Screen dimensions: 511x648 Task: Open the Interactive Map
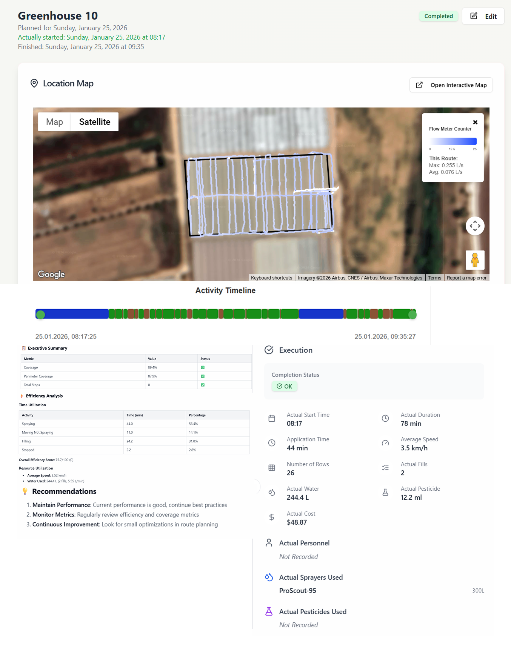pos(451,85)
